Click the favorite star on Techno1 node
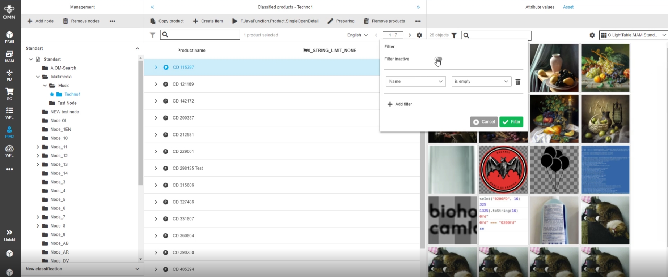 52,94
